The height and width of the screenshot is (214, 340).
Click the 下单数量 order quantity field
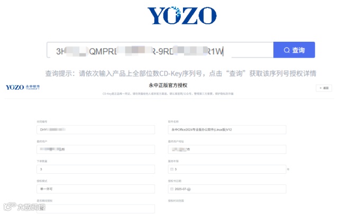click(96, 169)
